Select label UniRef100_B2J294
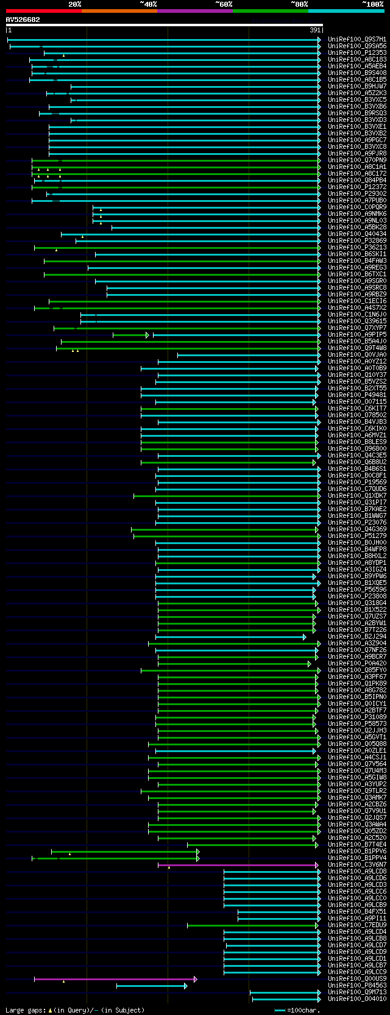Image resolution: width=390 pixels, height=1015 pixels. pos(357,636)
